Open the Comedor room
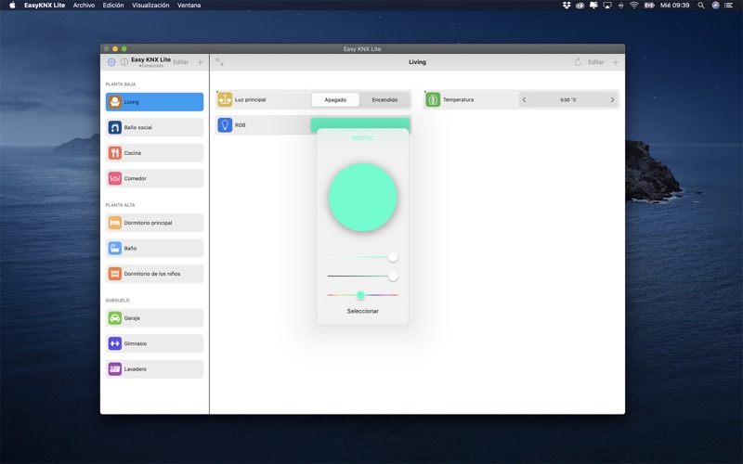 [154, 178]
